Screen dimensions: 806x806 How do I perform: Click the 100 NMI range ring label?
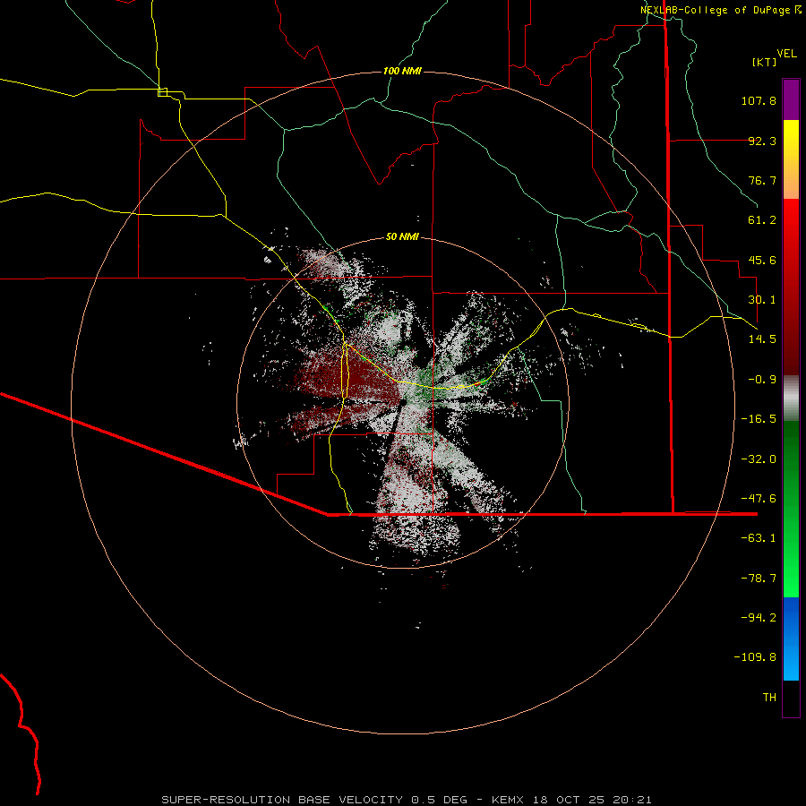click(402, 71)
